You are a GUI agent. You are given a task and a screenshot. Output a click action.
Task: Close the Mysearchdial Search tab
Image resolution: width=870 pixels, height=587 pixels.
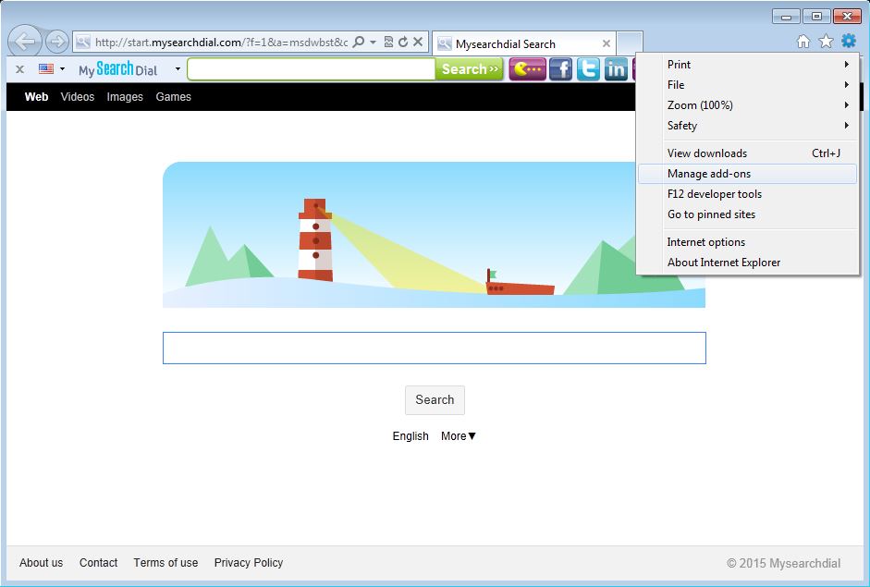(607, 43)
